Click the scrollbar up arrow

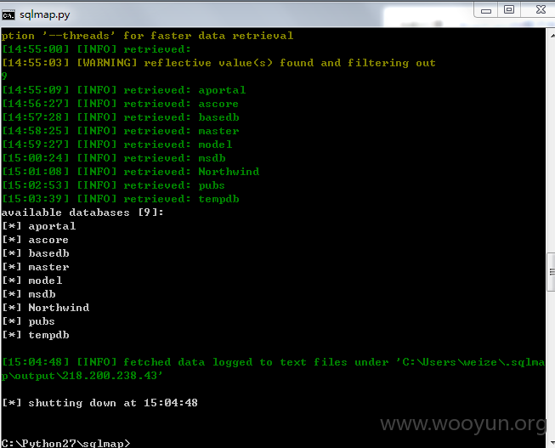(552, 36)
